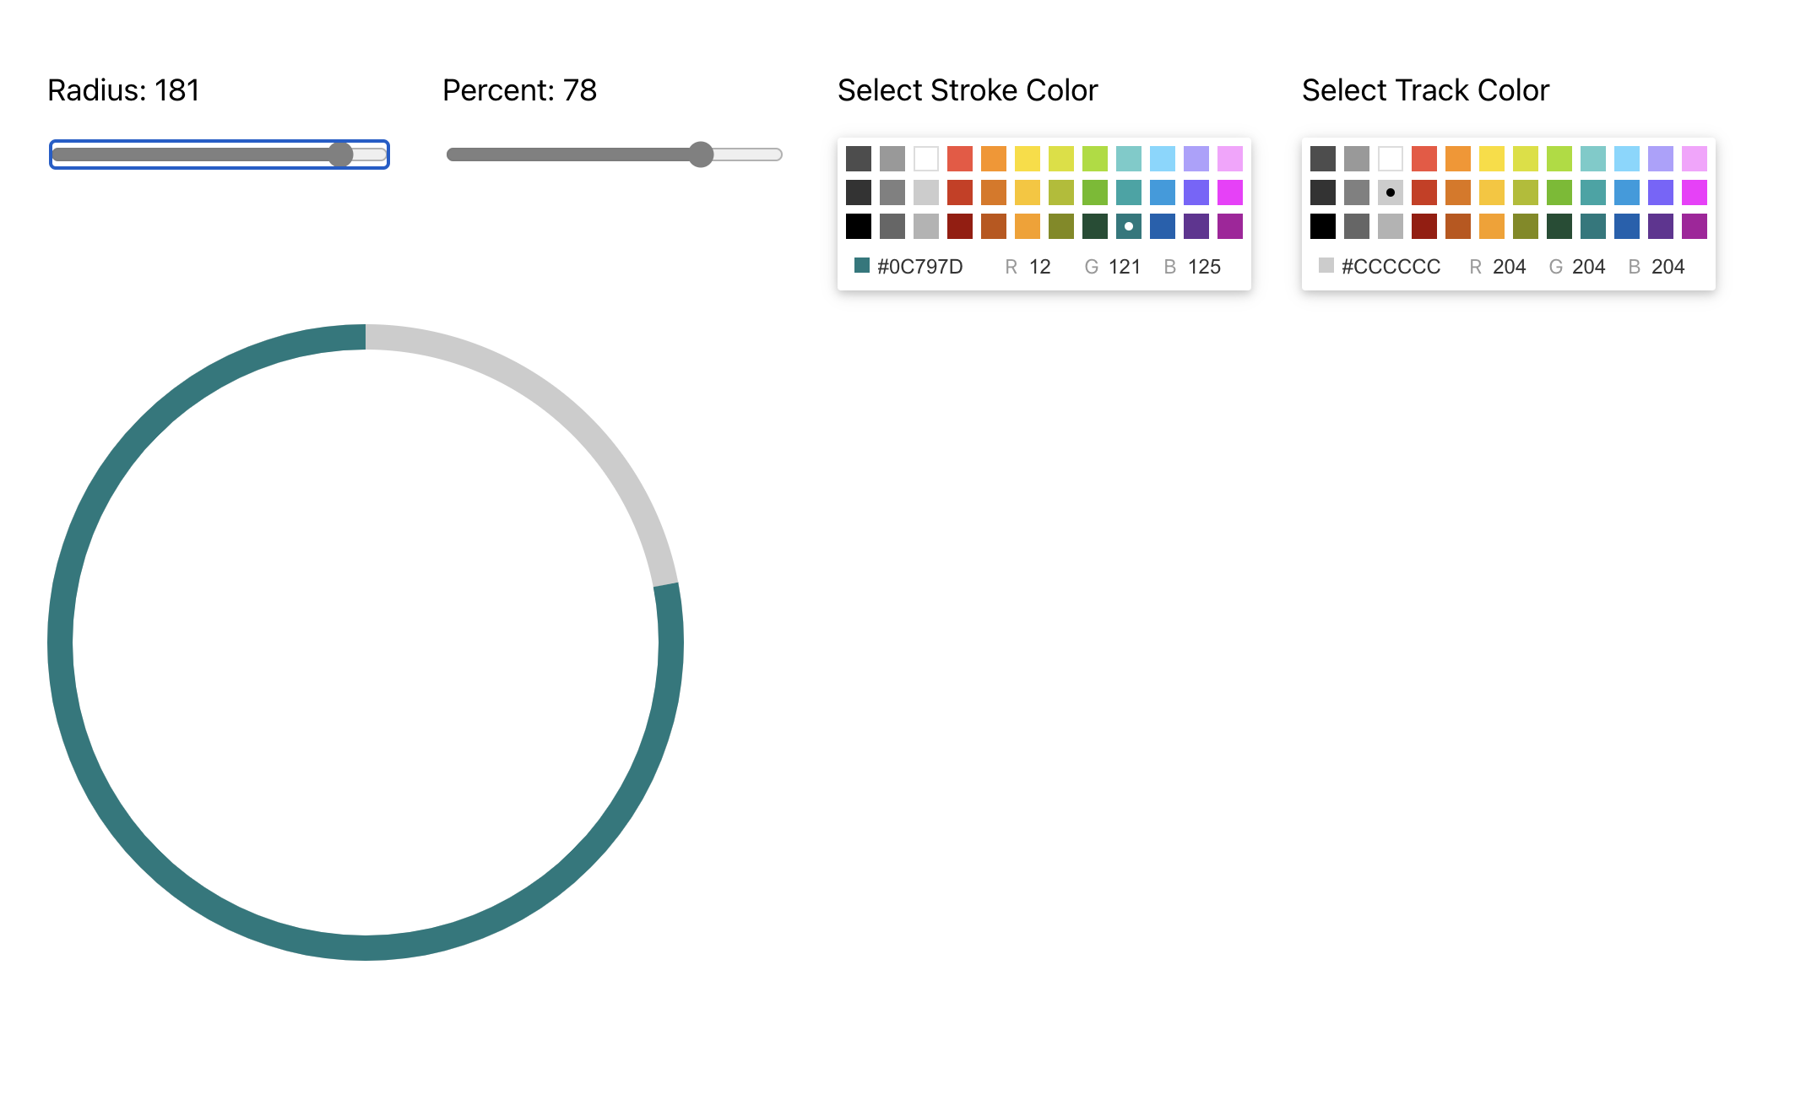Click Stroke Color G value 121
The width and height of the screenshot is (1795, 1106).
1124,267
